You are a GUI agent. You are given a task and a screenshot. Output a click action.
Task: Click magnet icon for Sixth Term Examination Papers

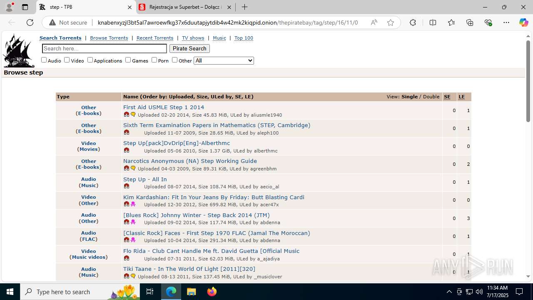[127, 132]
